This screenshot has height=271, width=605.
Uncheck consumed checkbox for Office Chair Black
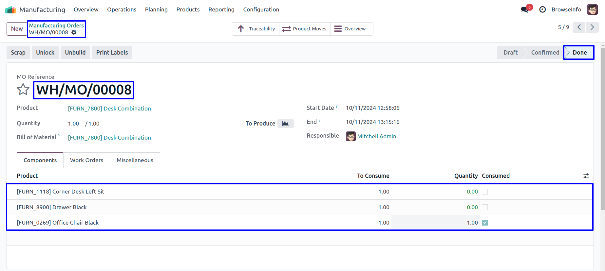click(x=485, y=223)
